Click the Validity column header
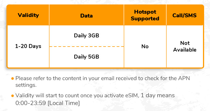The height and width of the screenshot is (111, 210). click(x=28, y=15)
